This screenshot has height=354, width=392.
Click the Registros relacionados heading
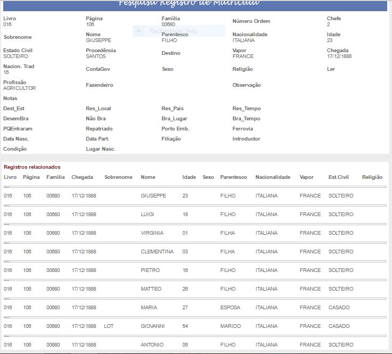[32, 167]
